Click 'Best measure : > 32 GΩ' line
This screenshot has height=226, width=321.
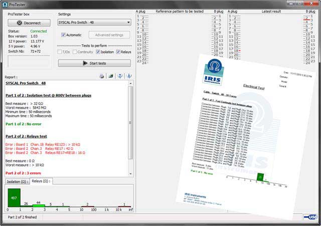pyautogui.click(x=24, y=104)
